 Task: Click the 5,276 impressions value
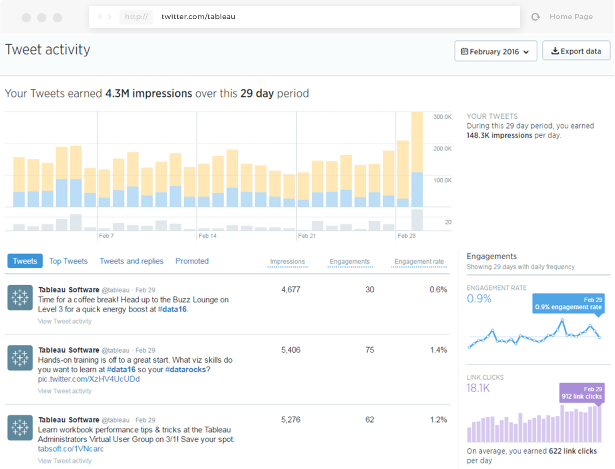pyautogui.click(x=291, y=420)
